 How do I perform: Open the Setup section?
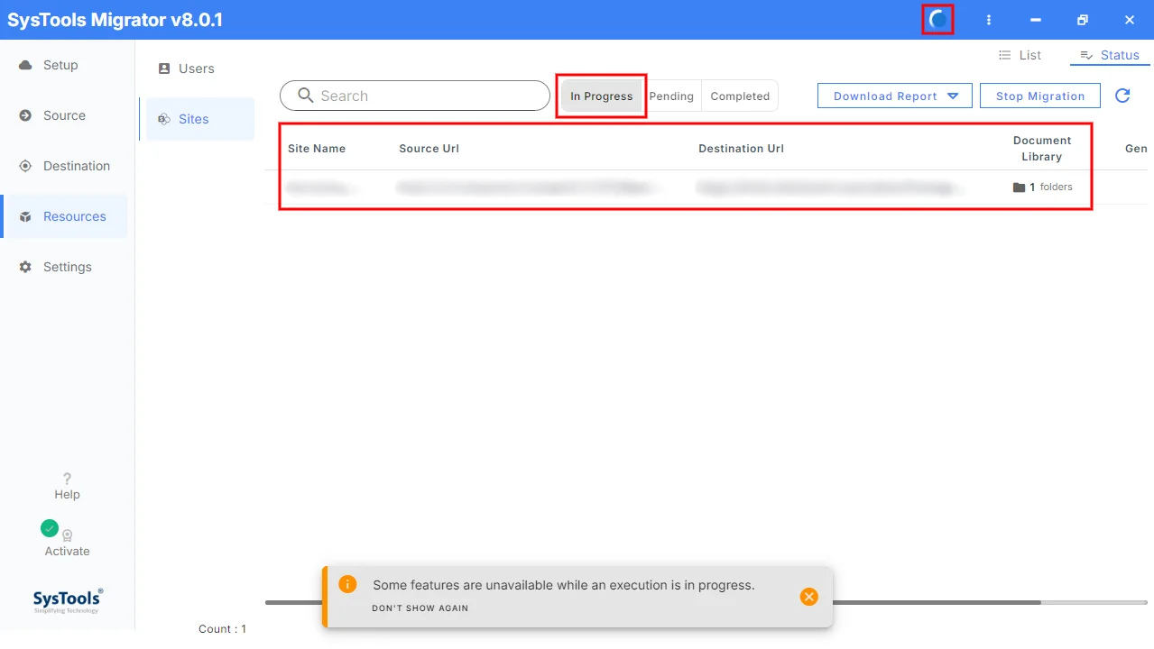64,65
